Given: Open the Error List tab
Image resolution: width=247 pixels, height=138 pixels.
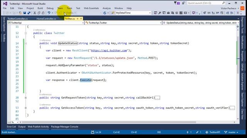Looking at the screenshot, I should (11, 127).
